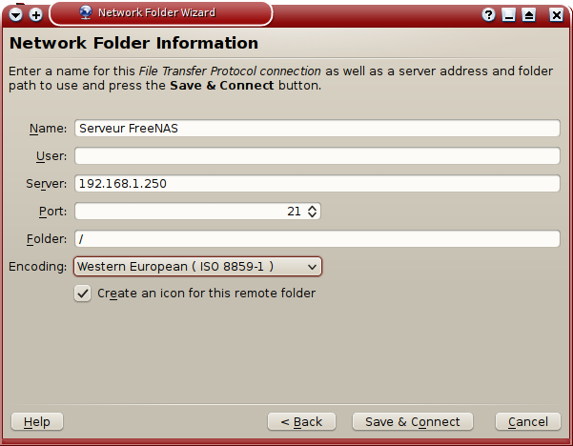The image size is (573, 446).
Task: Open Help for this wizard
Action: (x=36, y=421)
